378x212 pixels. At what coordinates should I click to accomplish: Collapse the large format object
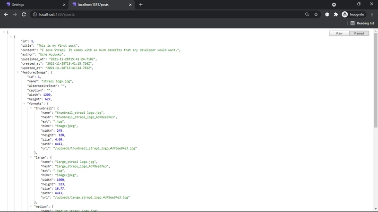click(31, 157)
